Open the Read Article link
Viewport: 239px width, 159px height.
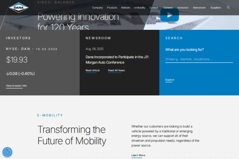(x=92, y=70)
